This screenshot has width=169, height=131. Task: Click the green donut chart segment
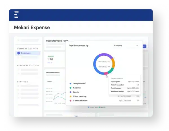click(x=111, y=71)
